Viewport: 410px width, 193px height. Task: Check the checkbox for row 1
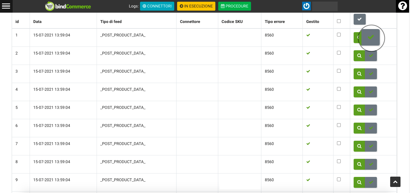pyautogui.click(x=339, y=35)
